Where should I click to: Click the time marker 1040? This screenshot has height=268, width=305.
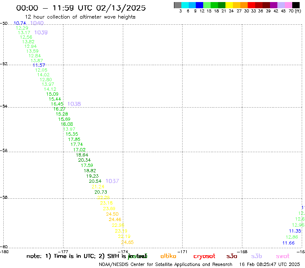click(37, 23)
